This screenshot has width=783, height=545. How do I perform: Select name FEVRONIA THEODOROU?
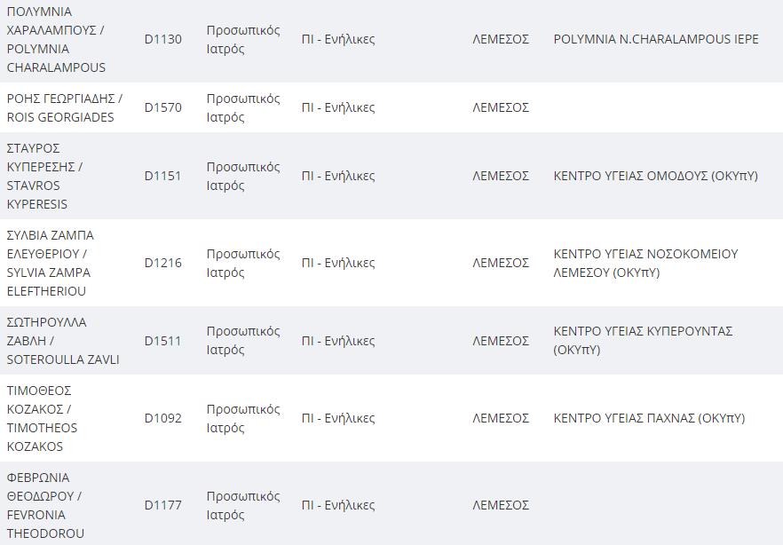tap(45, 524)
